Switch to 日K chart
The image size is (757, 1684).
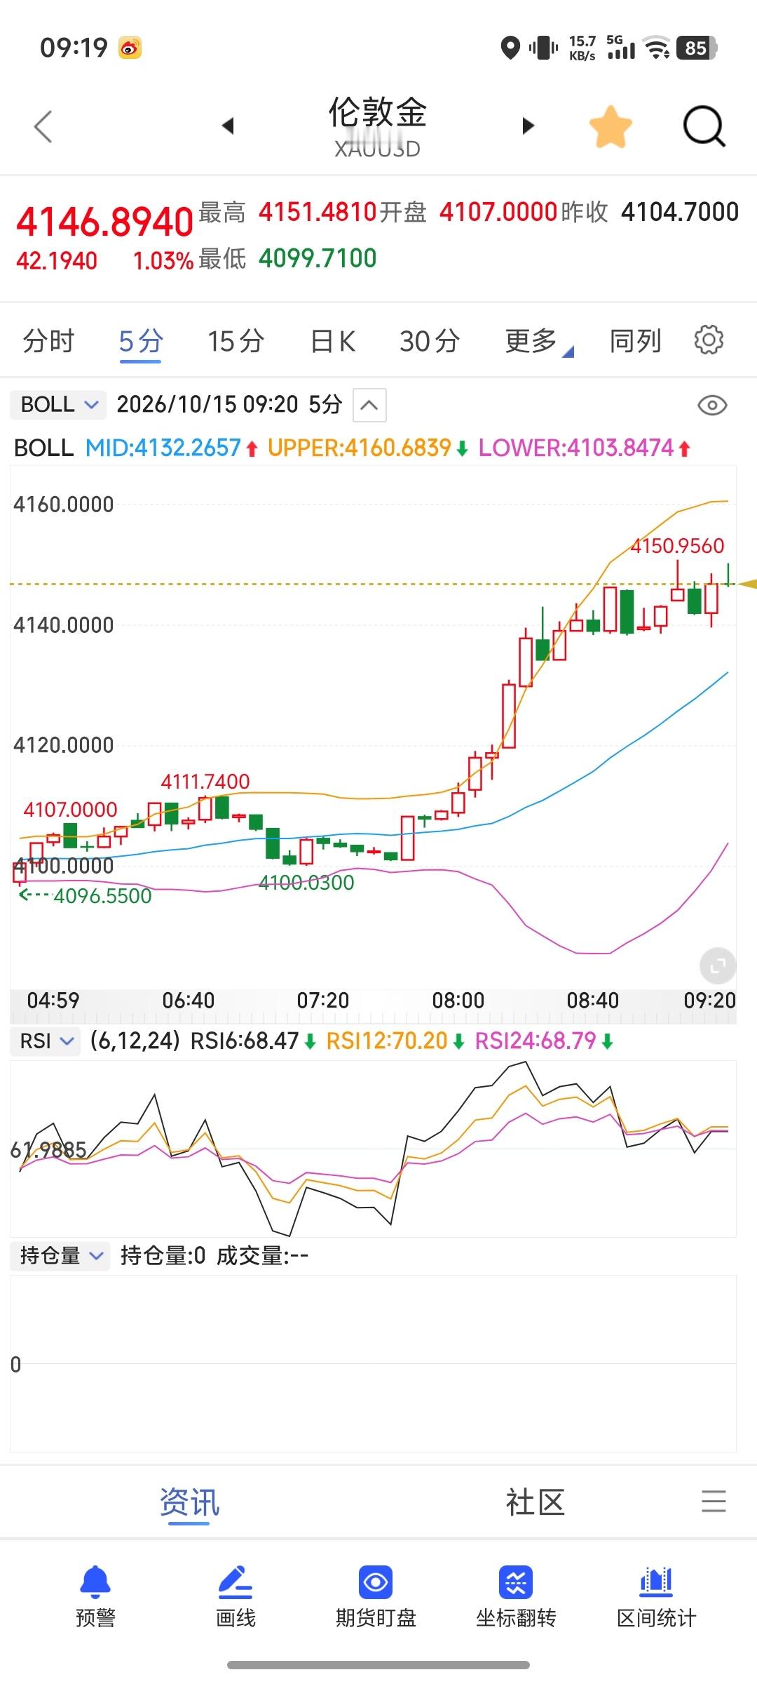coord(333,342)
